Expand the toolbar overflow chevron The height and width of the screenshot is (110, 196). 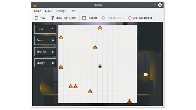[x=160, y=18]
